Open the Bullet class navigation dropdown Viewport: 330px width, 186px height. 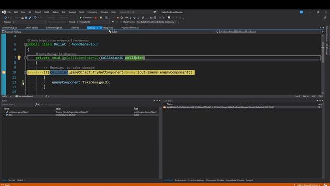coord(161,32)
